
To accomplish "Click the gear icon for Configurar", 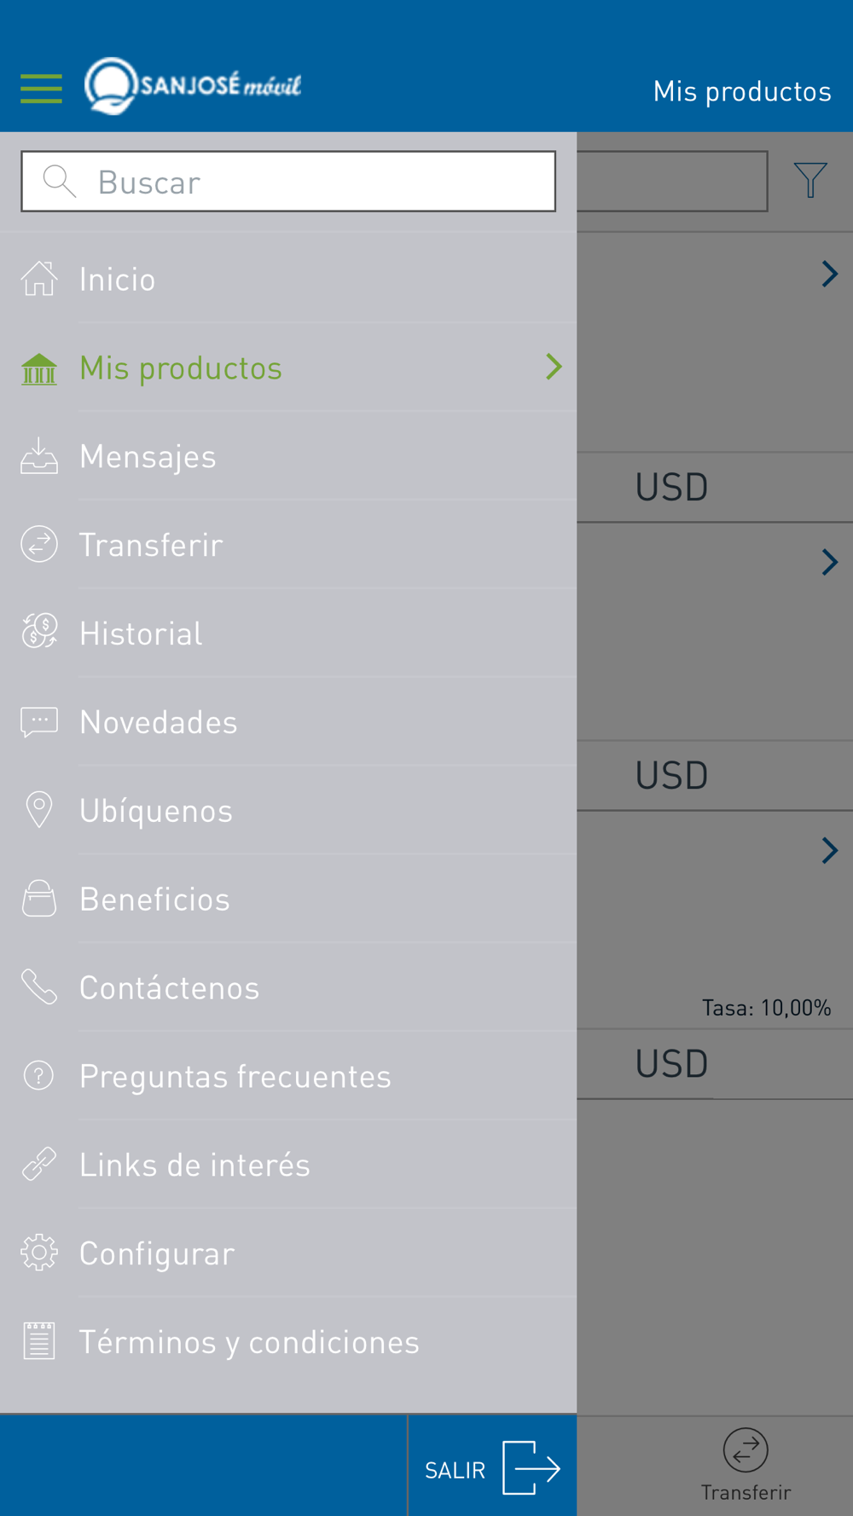I will (39, 1253).
